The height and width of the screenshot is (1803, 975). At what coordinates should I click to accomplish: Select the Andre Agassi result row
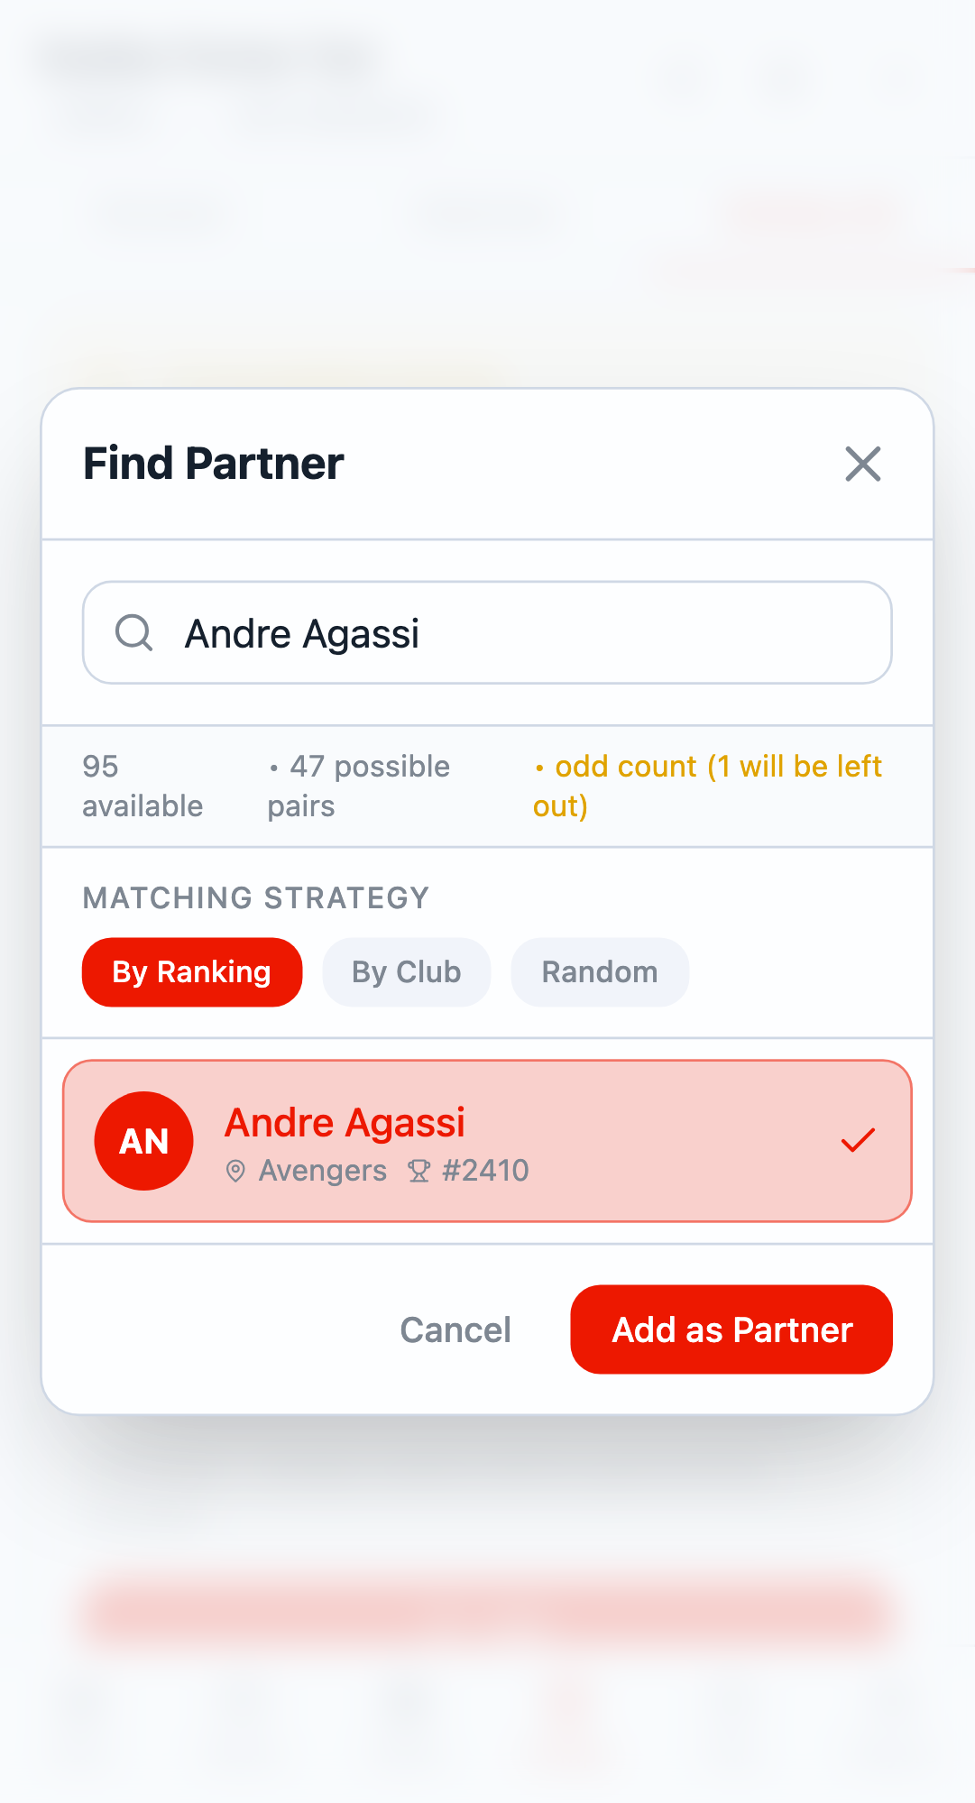tap(487, 1140)
